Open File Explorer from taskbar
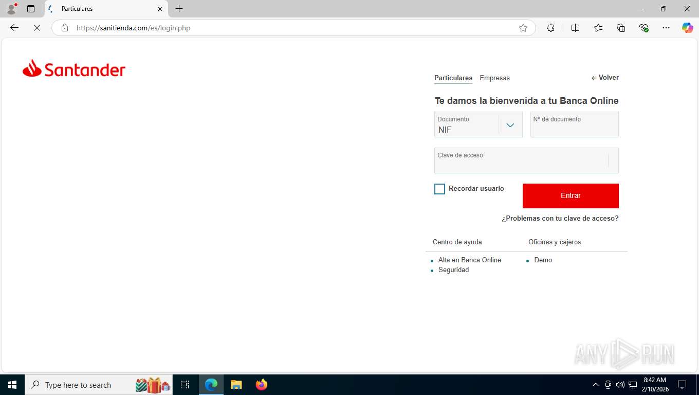Image resolution: width=699 pixels, height=395 pixels. pyautogui.click(x=236, y=385)
